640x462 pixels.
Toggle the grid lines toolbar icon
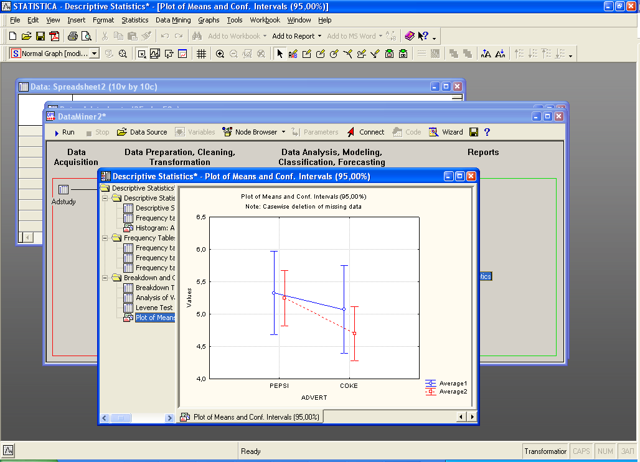pyautogui.click(x=201, y=54)
